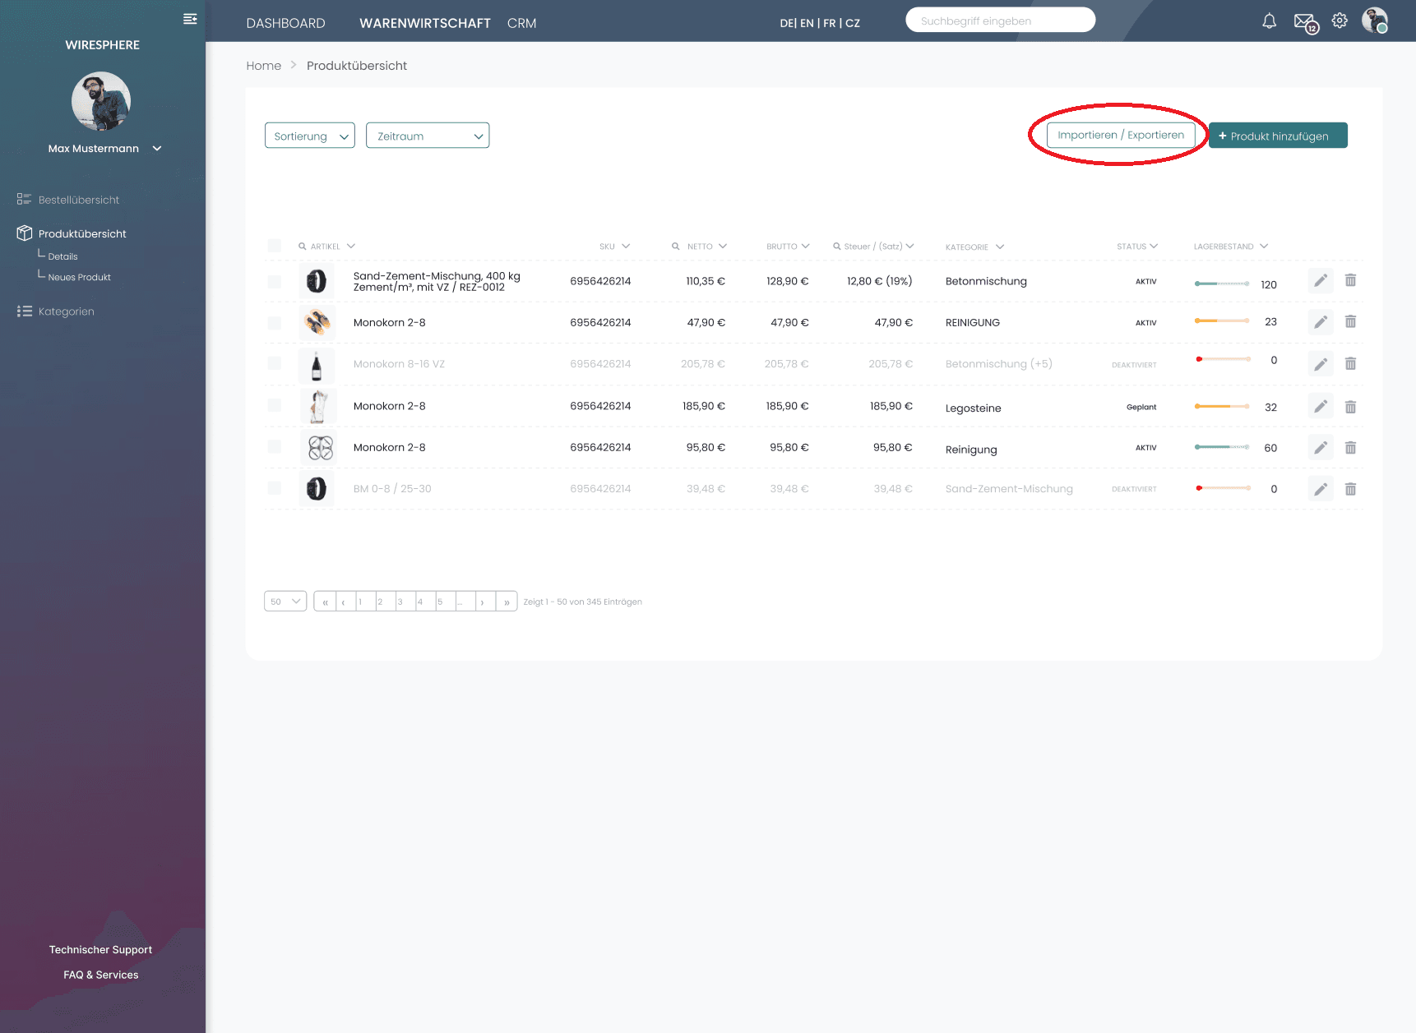Open the settings gear icon
This screenshot has width=1416, height=1033.
1340,21
